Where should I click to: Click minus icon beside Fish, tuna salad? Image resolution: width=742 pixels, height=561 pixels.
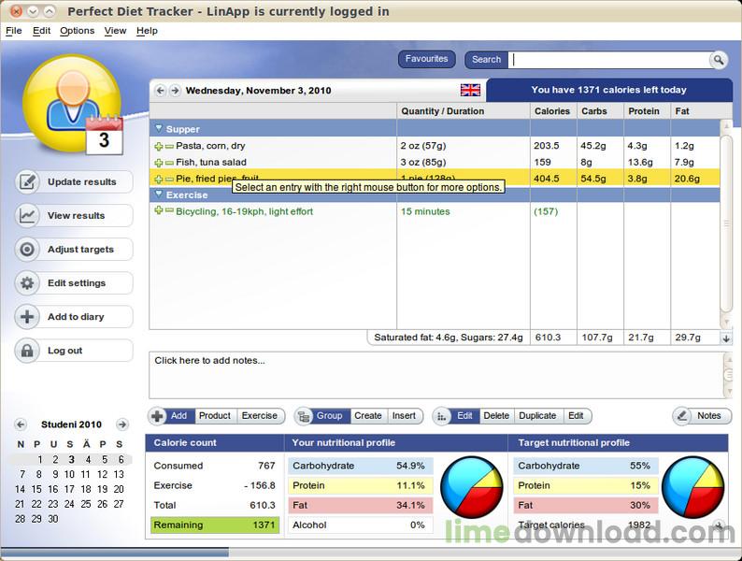click(x=169, y=163)
